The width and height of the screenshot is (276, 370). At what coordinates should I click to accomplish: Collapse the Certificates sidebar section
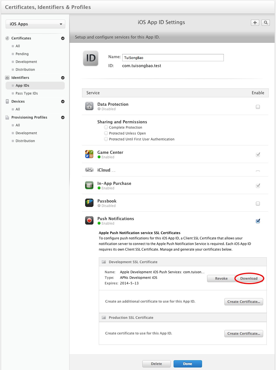coord(63,38)
